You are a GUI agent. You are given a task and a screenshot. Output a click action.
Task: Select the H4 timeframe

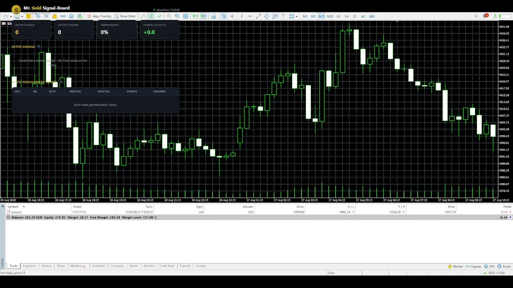pos(347,16)
